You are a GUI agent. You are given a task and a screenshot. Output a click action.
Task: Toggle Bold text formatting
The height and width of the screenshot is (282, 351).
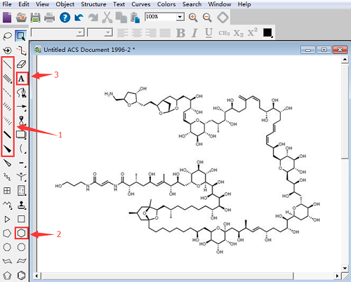[180, 33]
